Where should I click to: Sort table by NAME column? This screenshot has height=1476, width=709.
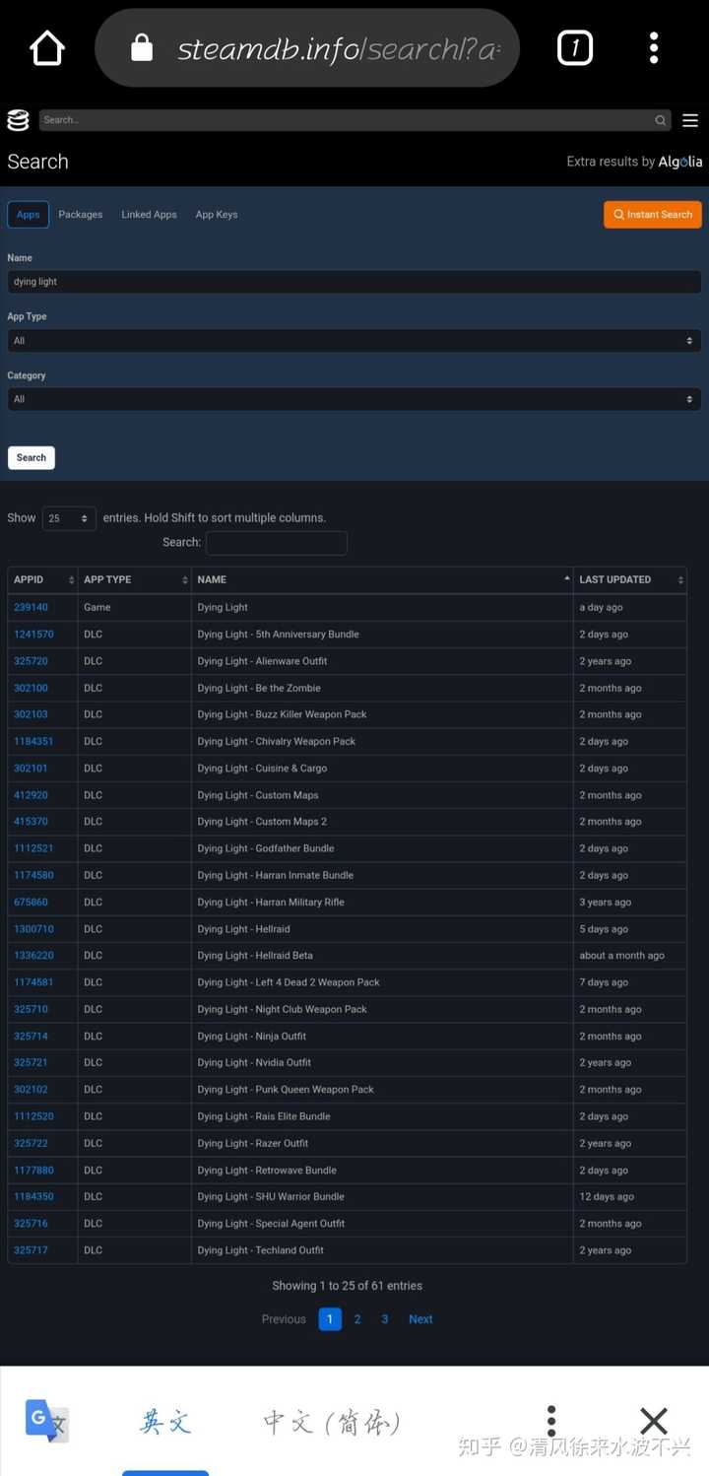382,579
